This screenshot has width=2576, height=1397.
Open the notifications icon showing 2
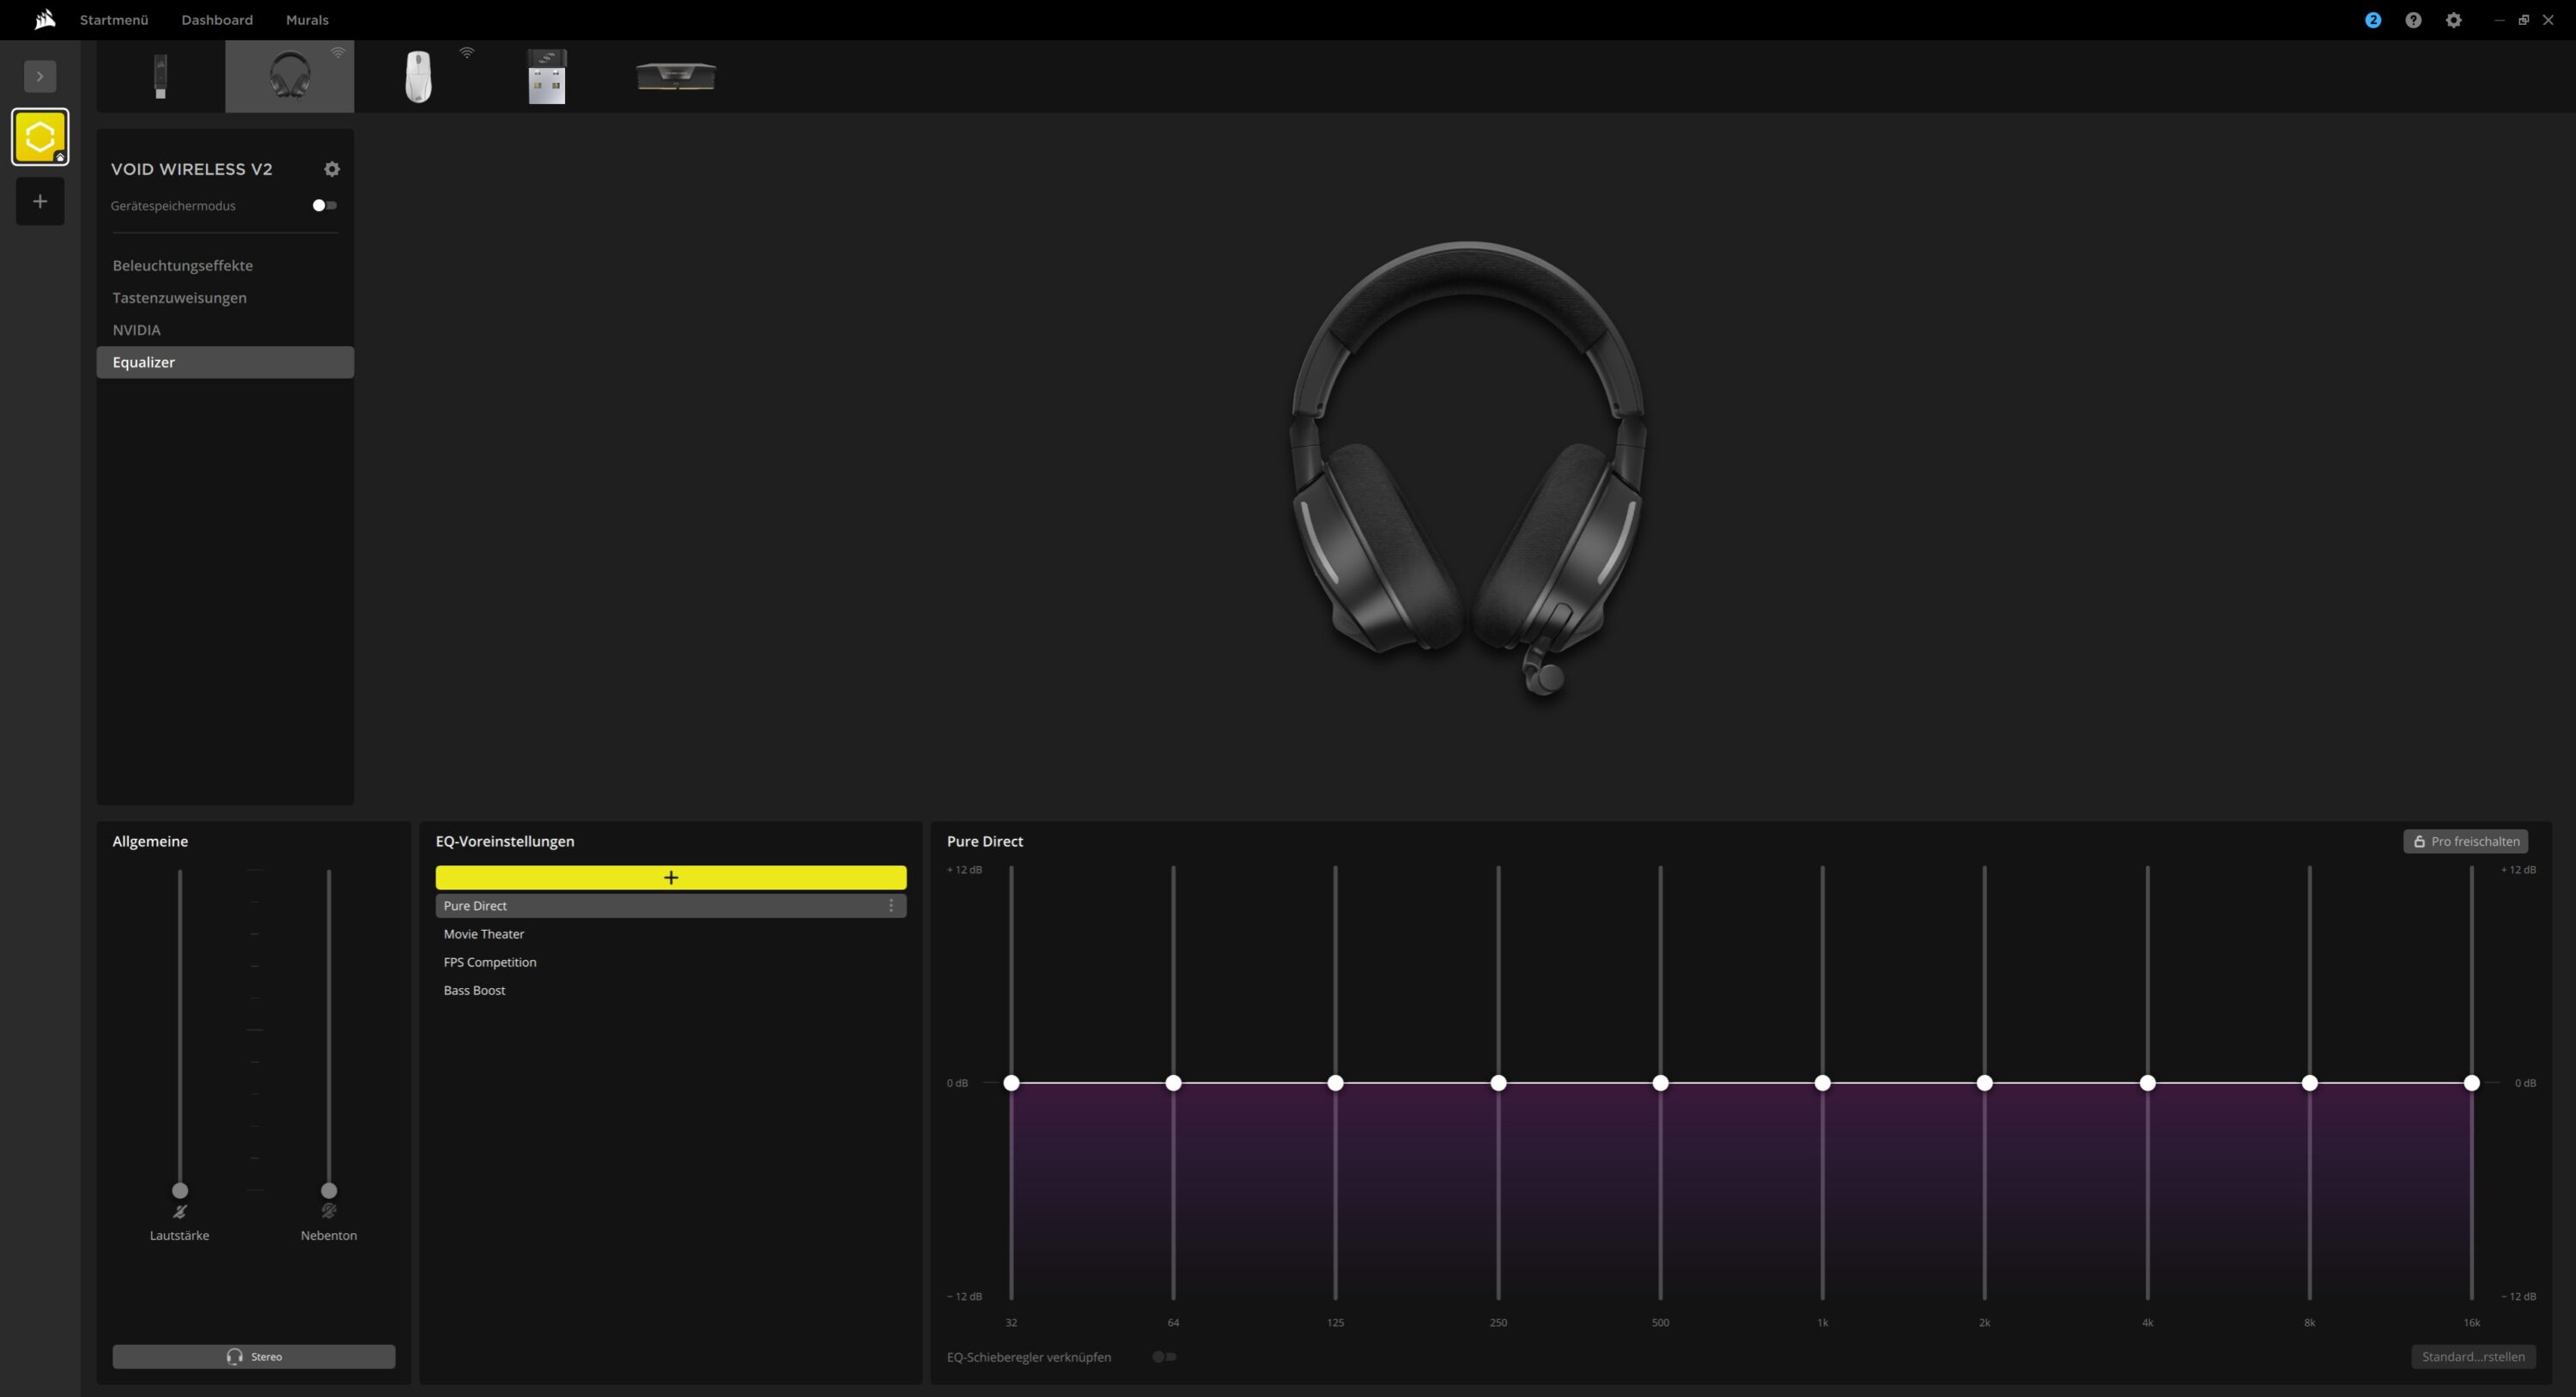click(x=2372, y=20)
